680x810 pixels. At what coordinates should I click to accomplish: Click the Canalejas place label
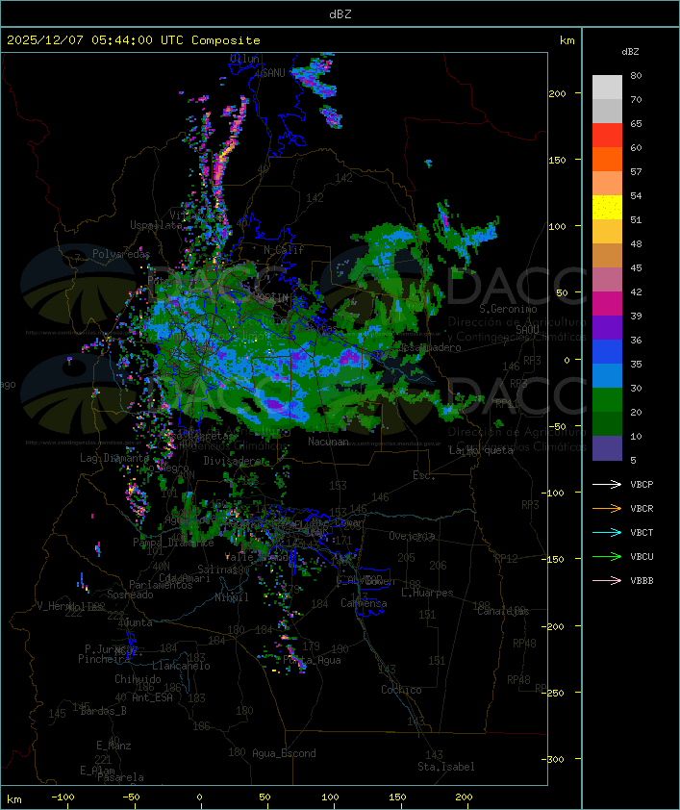tap(503, 611)
